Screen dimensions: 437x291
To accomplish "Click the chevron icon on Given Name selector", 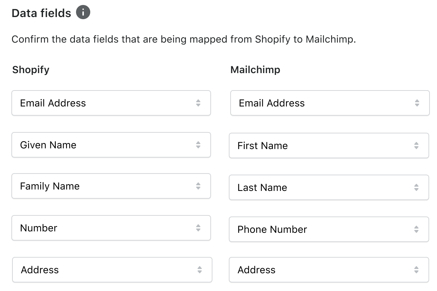I will point(199,145).
